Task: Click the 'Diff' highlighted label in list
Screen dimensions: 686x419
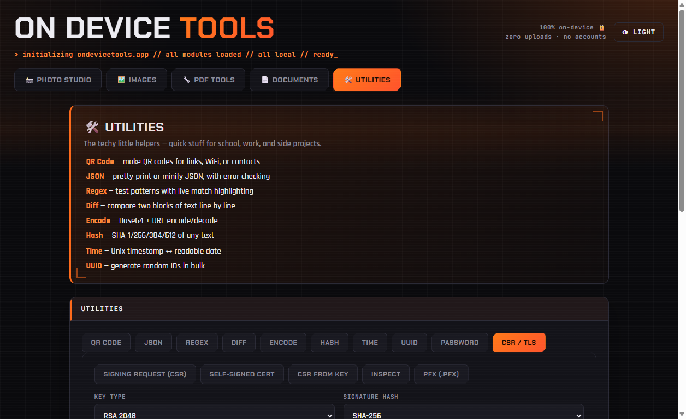Action: (92, 206)
